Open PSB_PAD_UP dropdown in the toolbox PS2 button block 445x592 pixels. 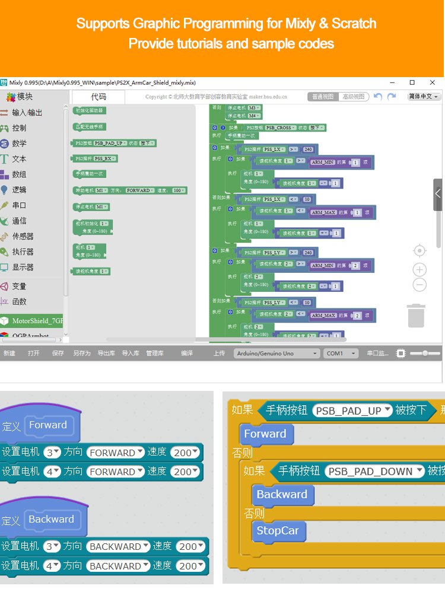(x=110, y=144)
